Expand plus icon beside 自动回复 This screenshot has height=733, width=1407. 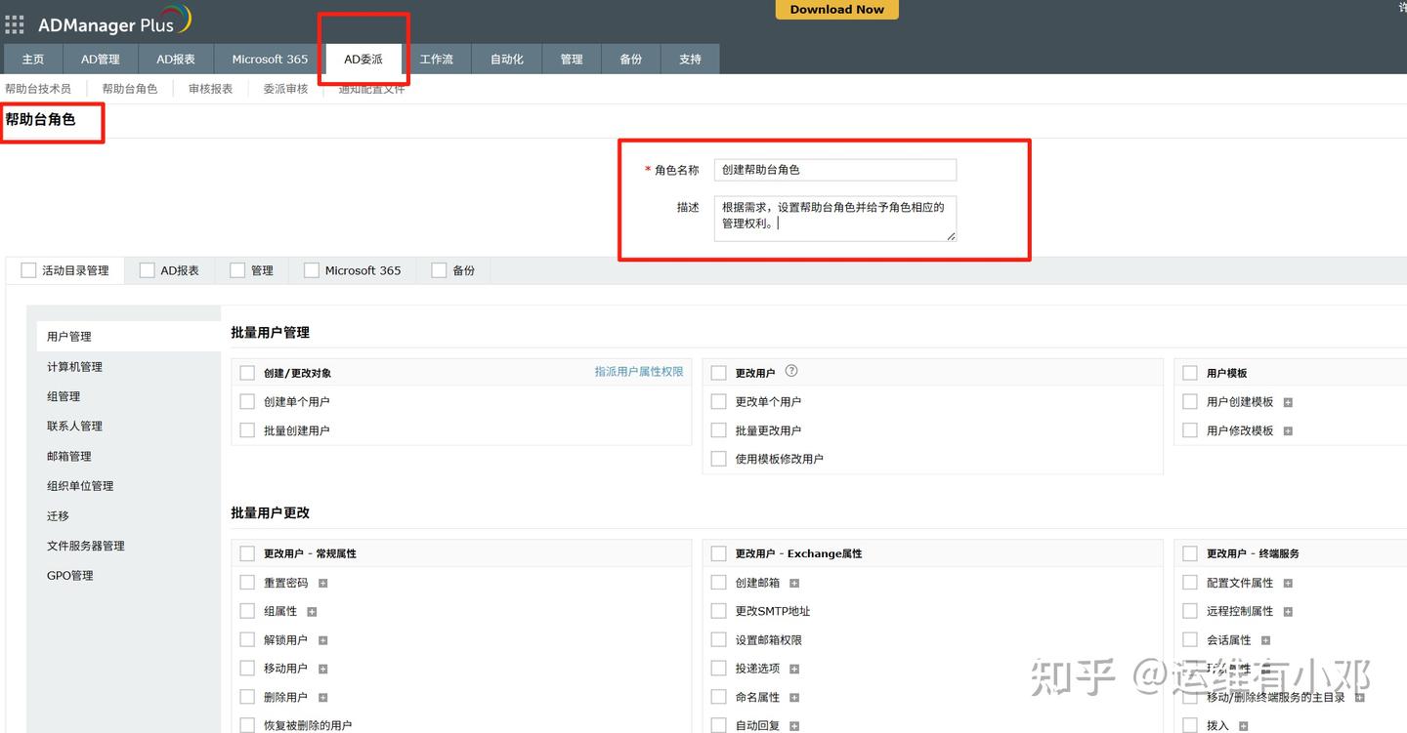click(x=794, y=726)
